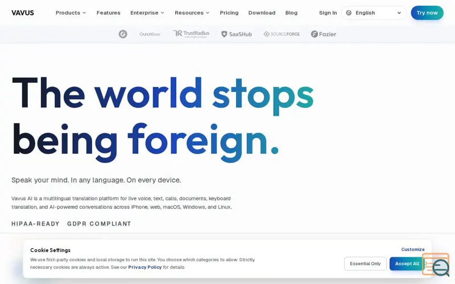
Task: Choose Essential Only cookies
Action: (365, 264)
